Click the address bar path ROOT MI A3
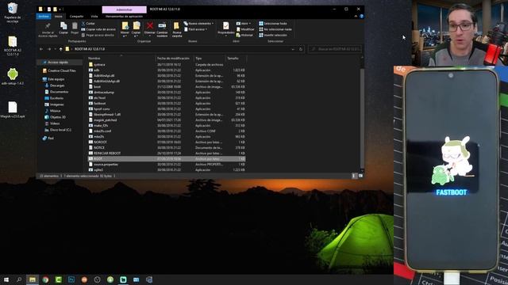Viewport: 508px width, 285px height. (90, 49)
